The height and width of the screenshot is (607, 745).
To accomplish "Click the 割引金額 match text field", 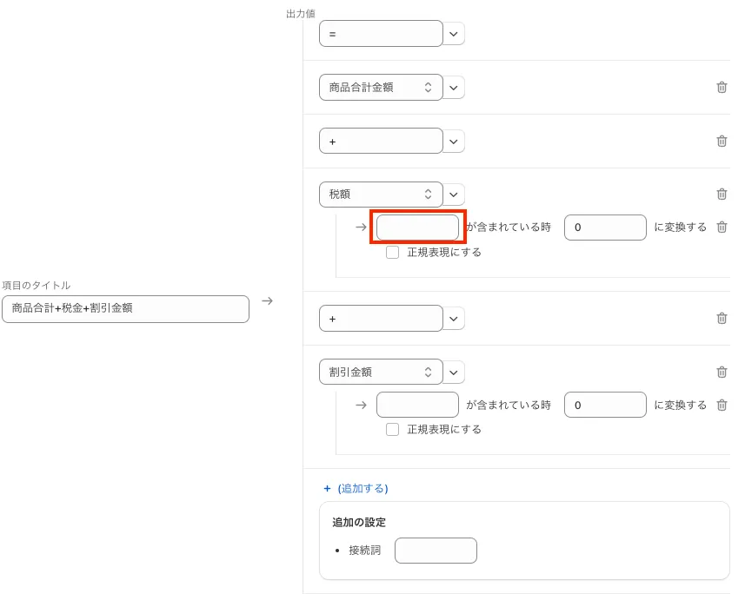I will 417,405.
